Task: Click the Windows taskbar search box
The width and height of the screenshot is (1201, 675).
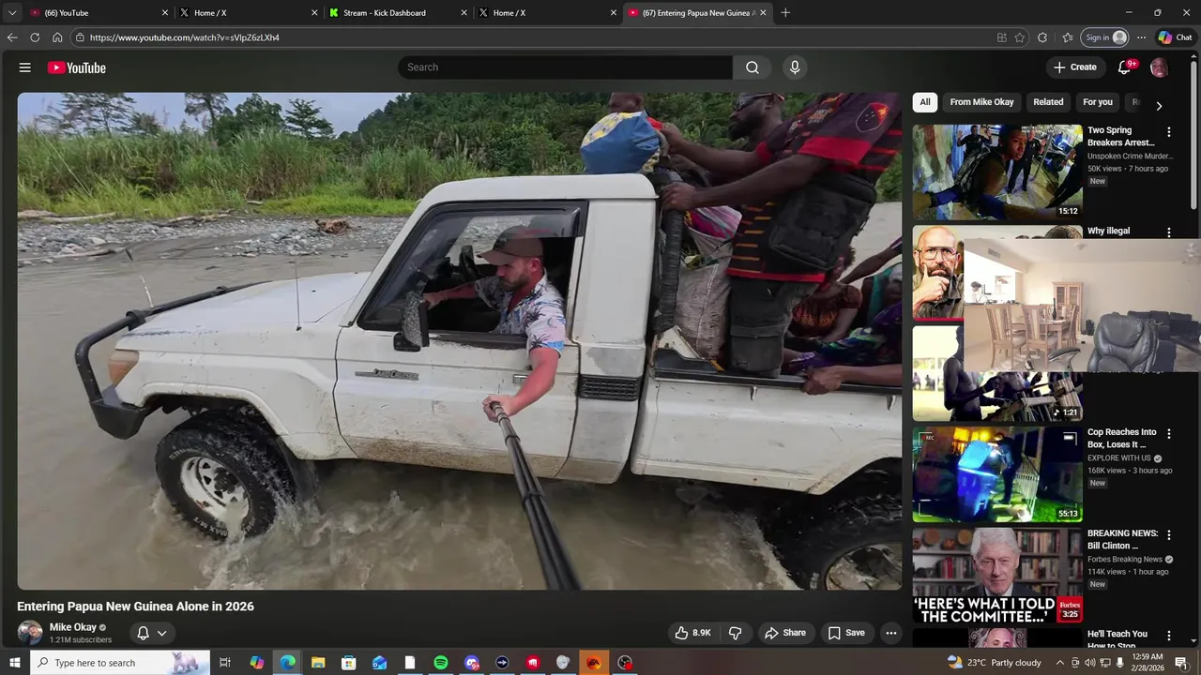Action: (119, 663)
